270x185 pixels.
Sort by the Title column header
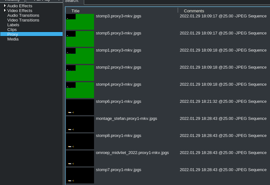coord(76,11)
